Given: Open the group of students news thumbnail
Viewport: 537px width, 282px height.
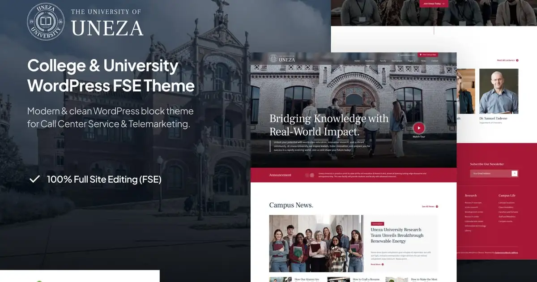Looking at the screenshot, I should [316, 244].
